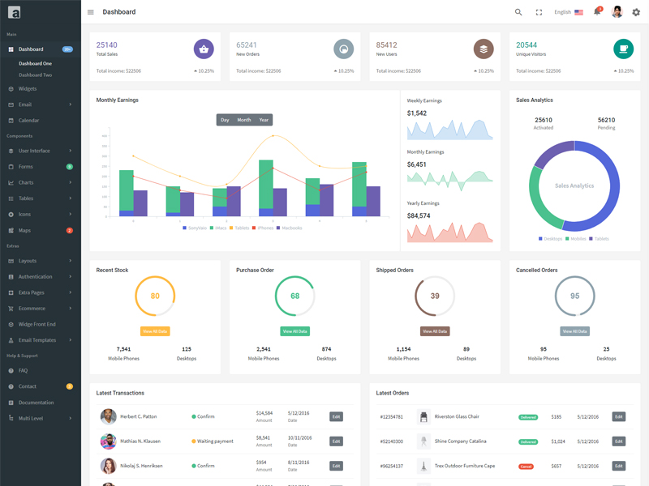Switch chart to Month view
Screen dimensions: 649x486
point(243,120)
